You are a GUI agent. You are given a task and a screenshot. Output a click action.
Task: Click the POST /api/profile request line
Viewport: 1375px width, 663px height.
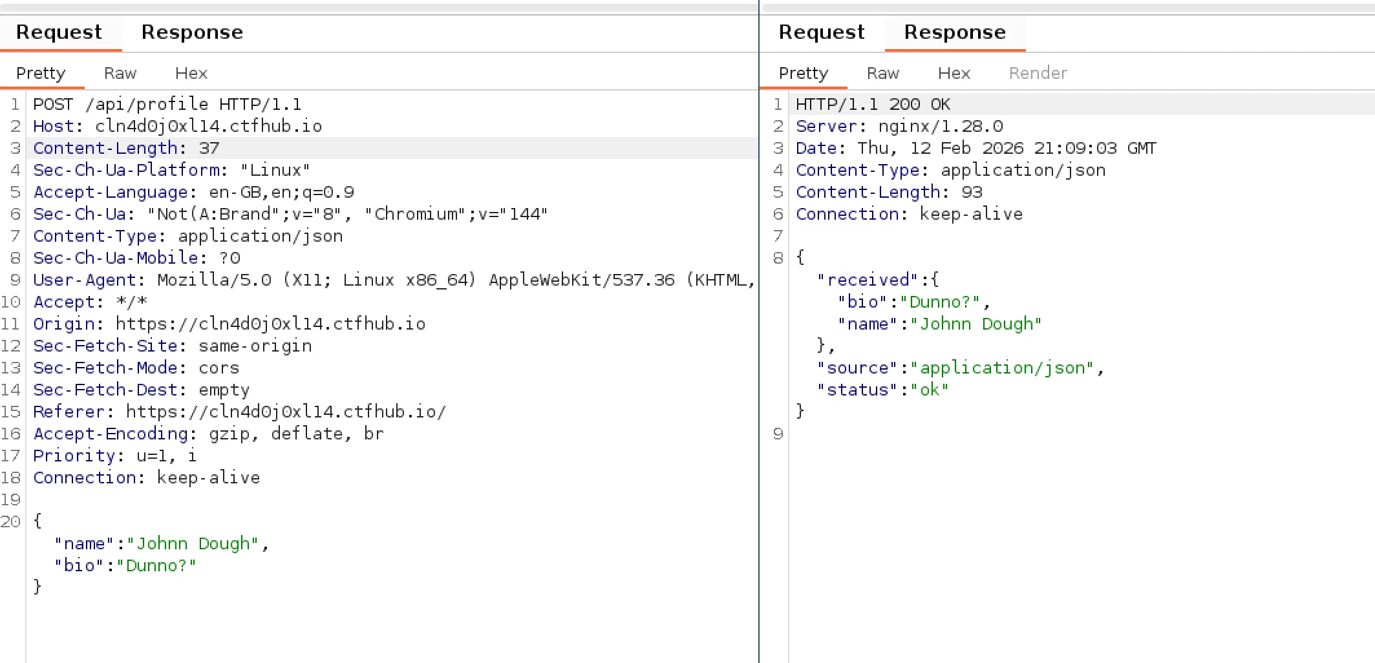[168, 104]
